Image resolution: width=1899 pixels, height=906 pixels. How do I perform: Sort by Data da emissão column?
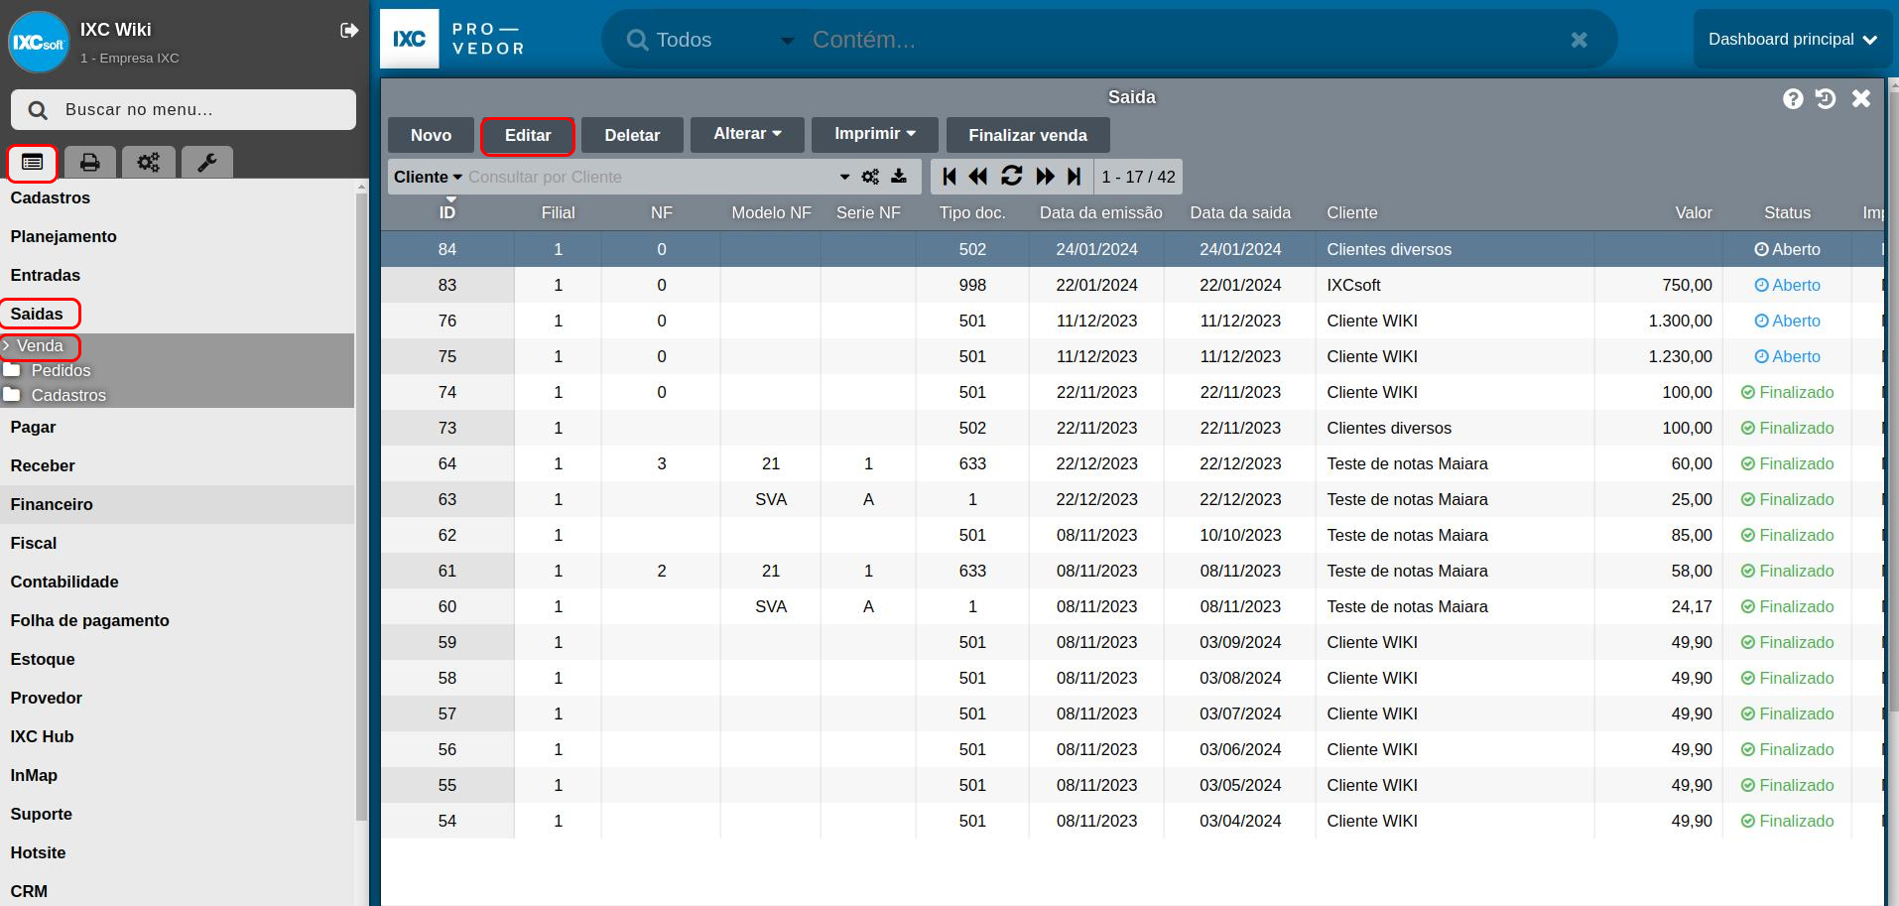click(1100, 212)
